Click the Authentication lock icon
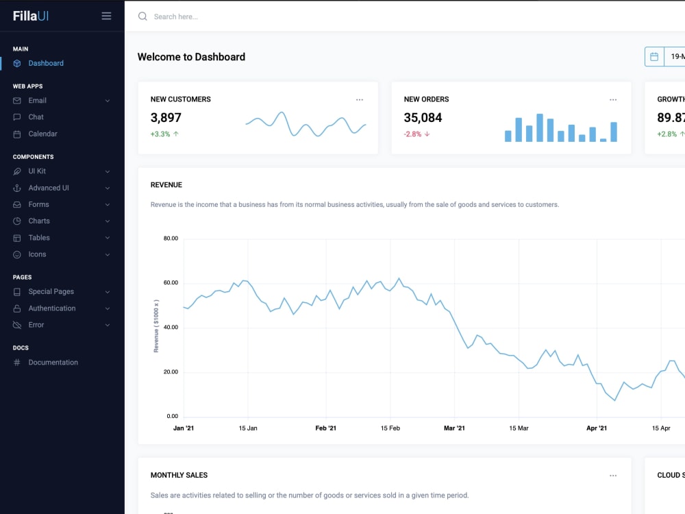Screen dimensions: 685x514 click(x=17, y=308)
